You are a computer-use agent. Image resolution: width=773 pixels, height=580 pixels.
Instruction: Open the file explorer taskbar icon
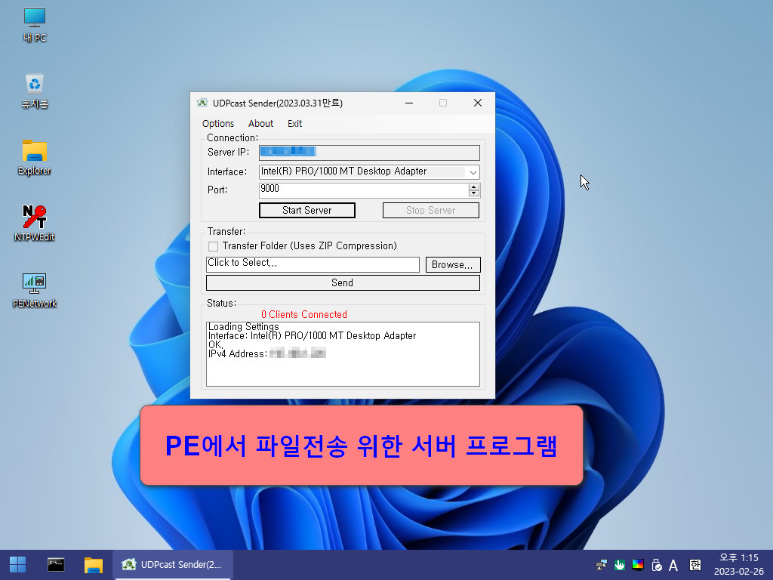pyautogui.click(x=93, y=565)
